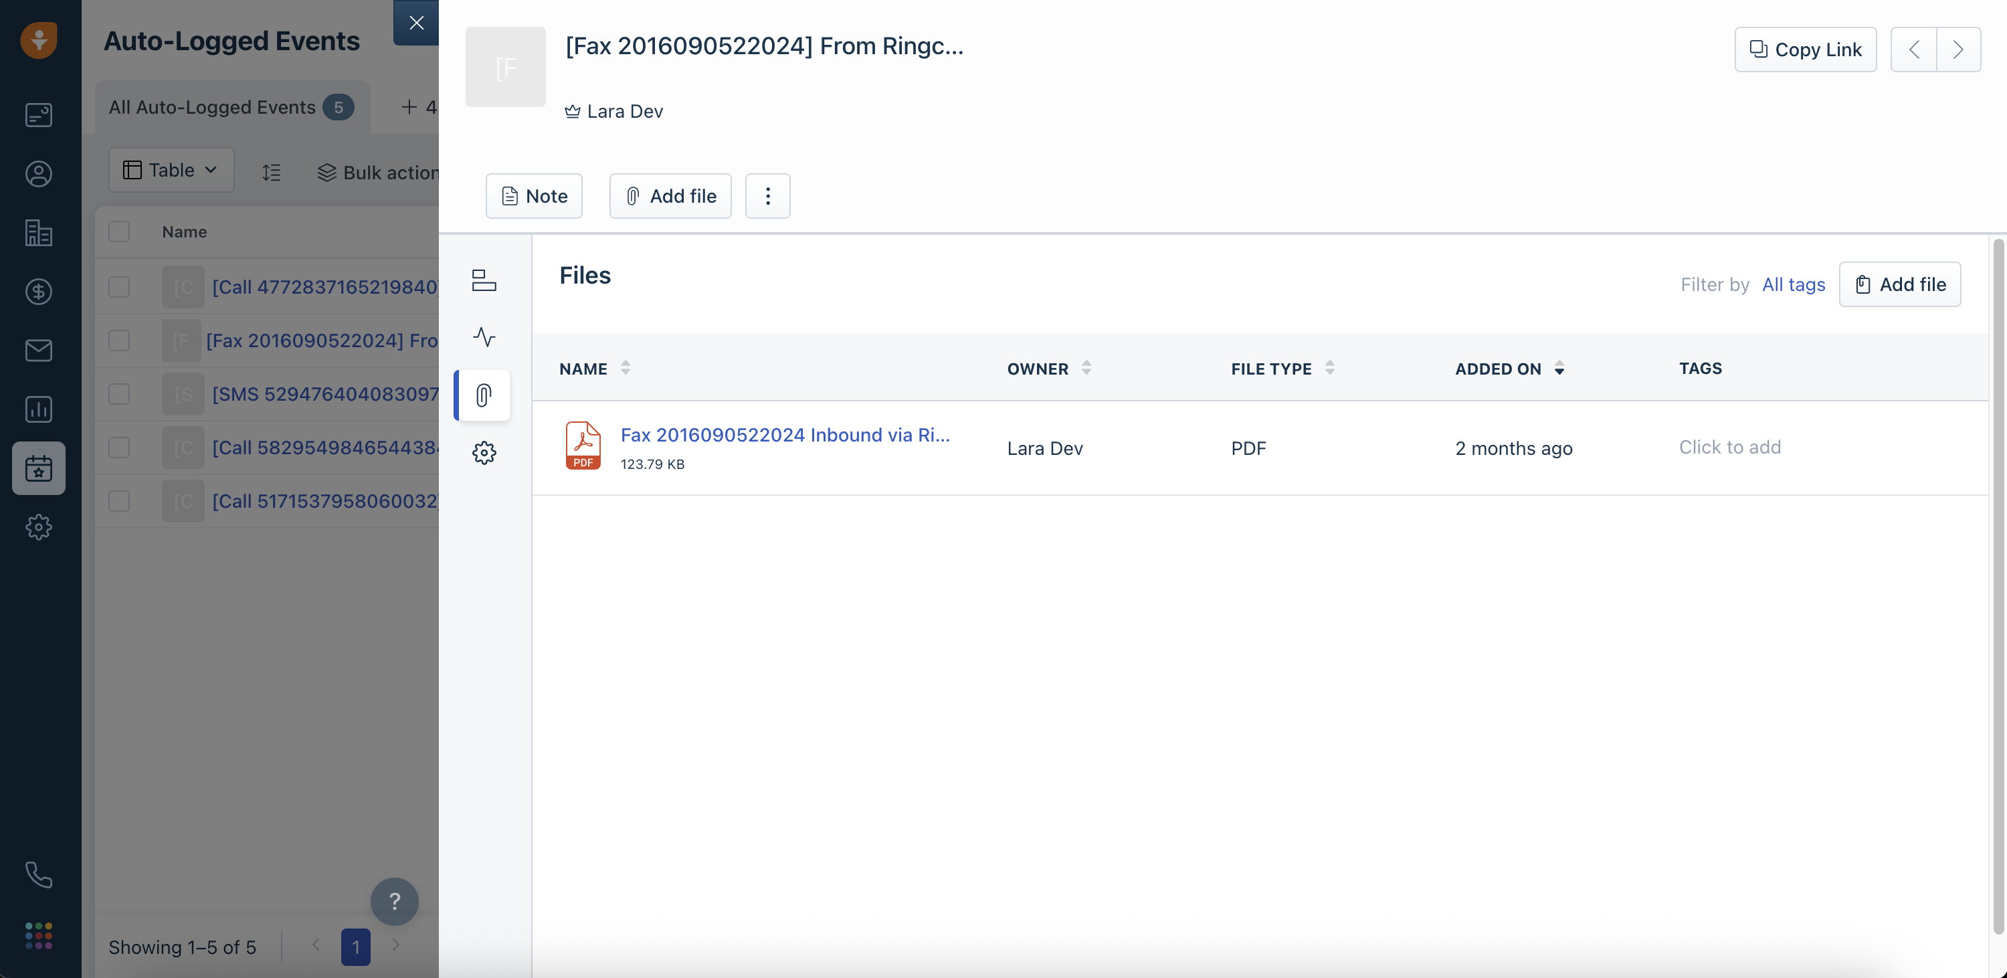Viewport: 2007px width, 978px height.
Task: Open the All tags filter dropdown
Action: coord(1793,284)
